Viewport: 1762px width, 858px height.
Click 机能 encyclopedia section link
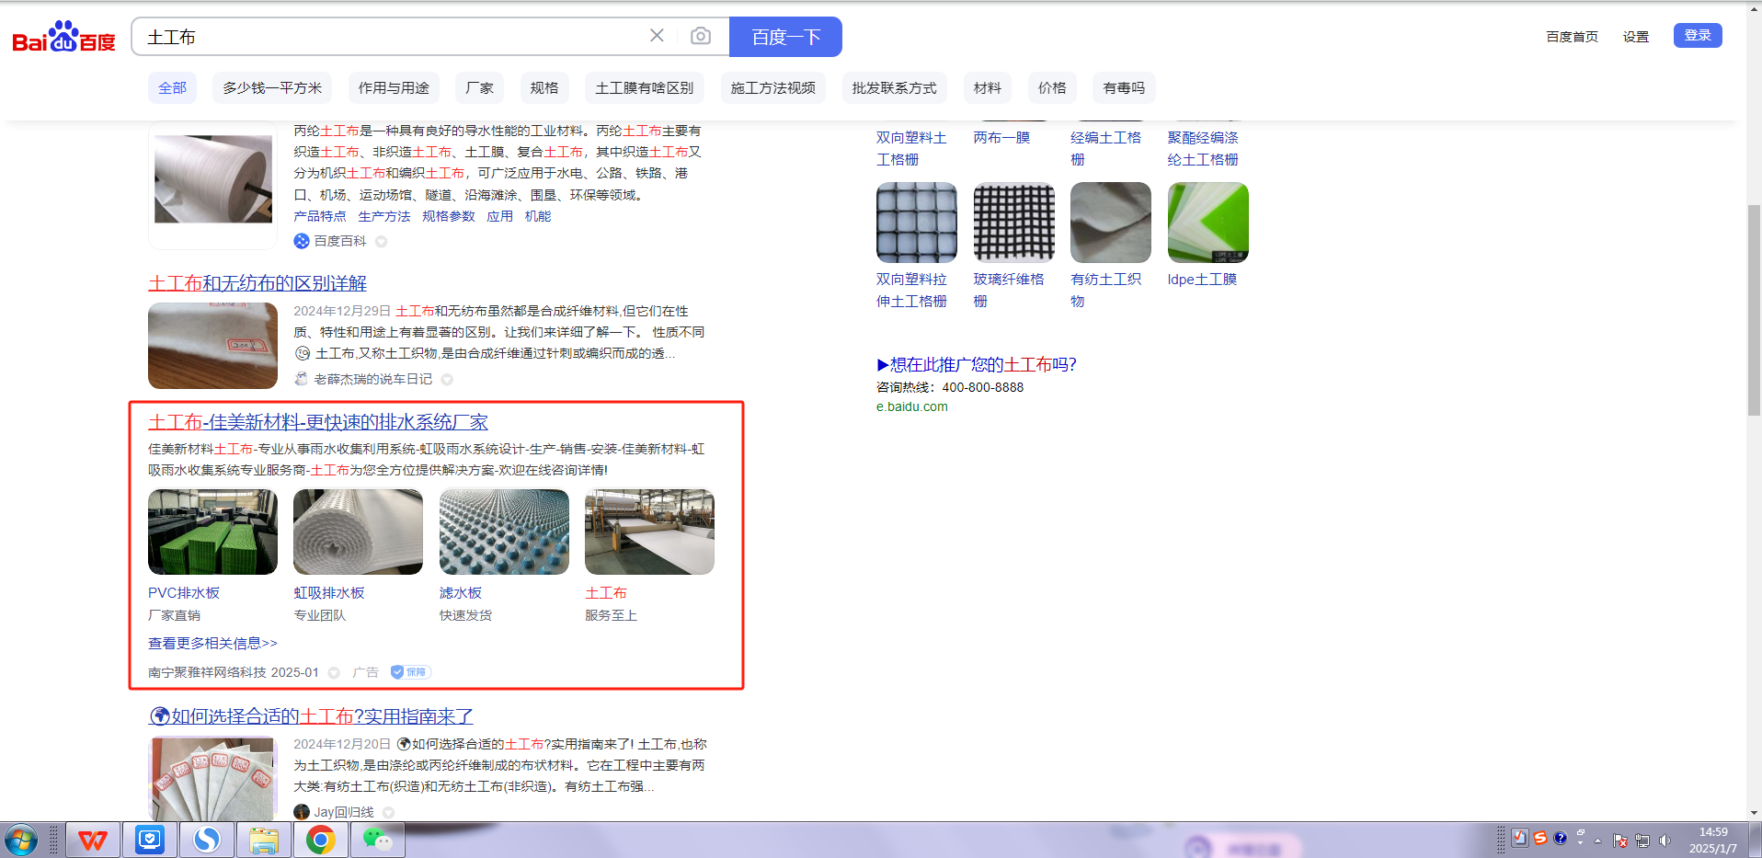click(538, 216)
